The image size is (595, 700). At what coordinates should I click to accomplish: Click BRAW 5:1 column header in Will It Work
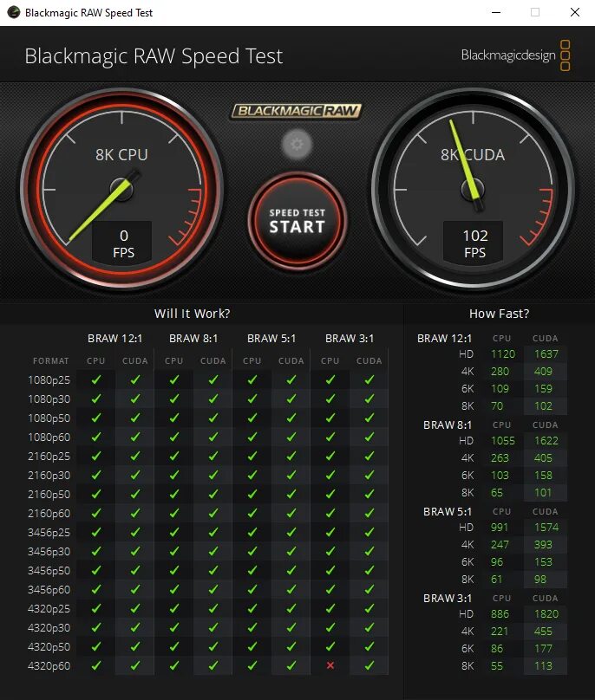tap(271, 339)
